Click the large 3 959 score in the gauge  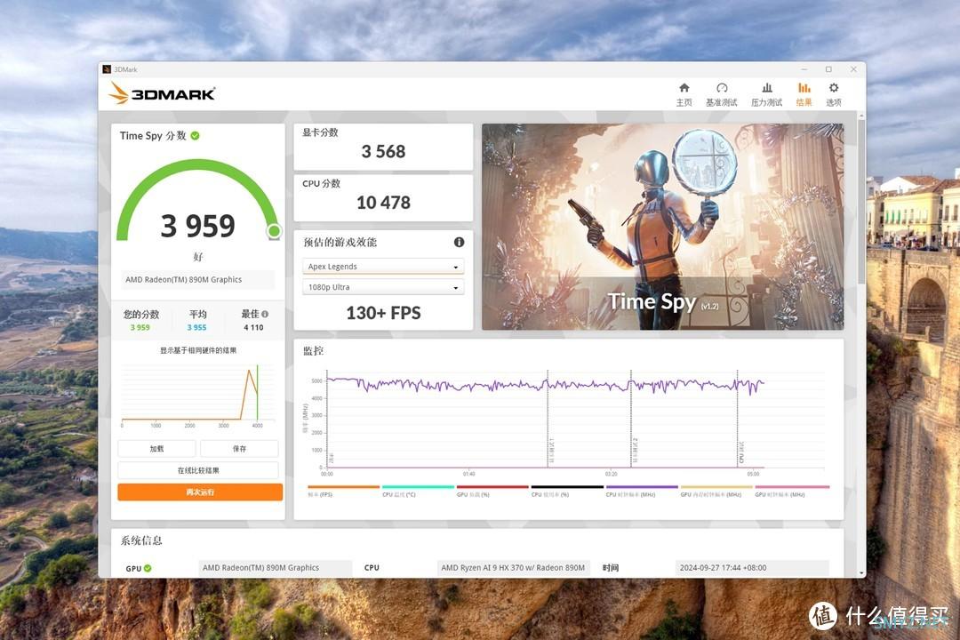tap(197, 226)
